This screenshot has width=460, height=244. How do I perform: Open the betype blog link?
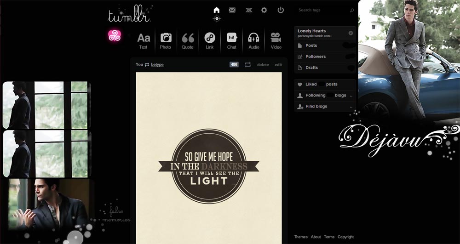157,65
